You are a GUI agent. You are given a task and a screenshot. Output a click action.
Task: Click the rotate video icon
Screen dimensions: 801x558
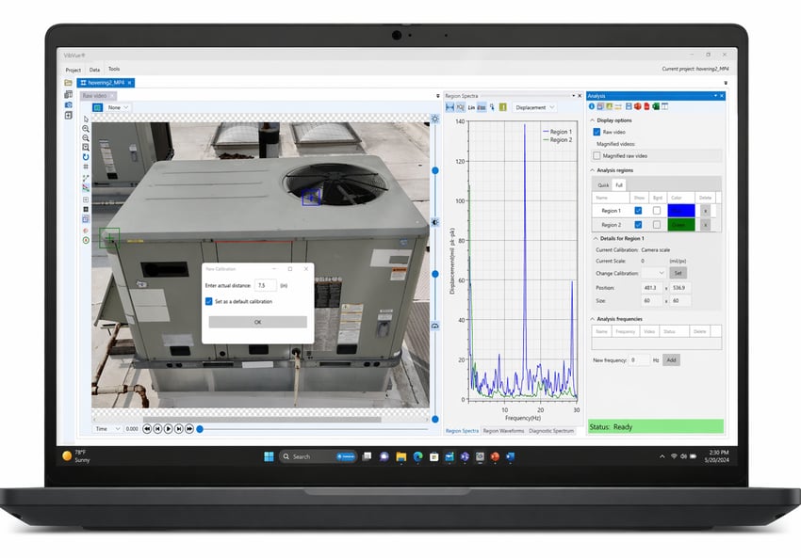point(86,157)
